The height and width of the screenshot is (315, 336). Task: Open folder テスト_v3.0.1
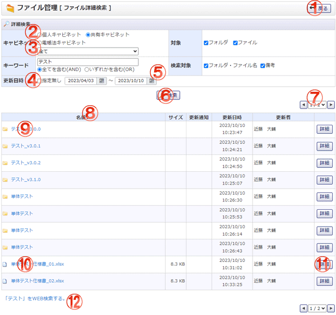26,146
